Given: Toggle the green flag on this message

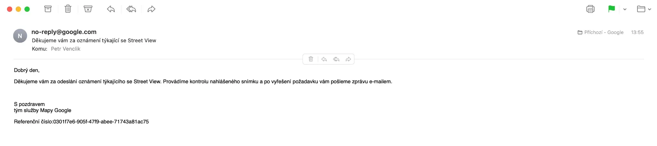Looking at the screenshot, I should (611, 9).
